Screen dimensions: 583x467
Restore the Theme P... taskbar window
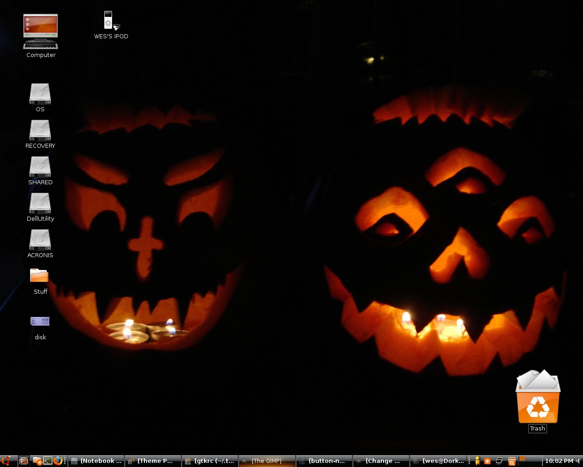[x=153, y=461]
